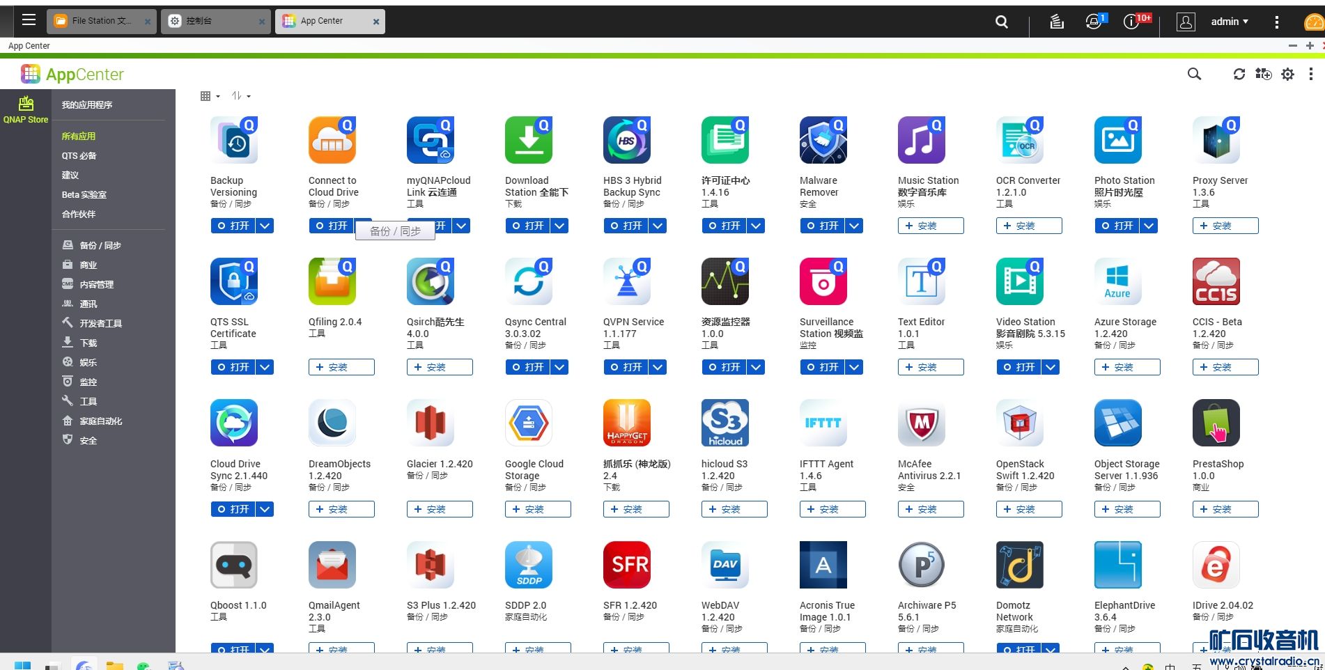Select the Azure Storage app icon
Image resolution: width=1325 pixels, height=670 pixels.
coord(1118,281)
